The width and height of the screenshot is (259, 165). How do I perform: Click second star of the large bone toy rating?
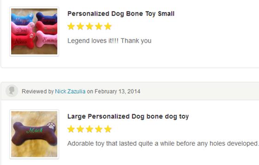(80, 129)
